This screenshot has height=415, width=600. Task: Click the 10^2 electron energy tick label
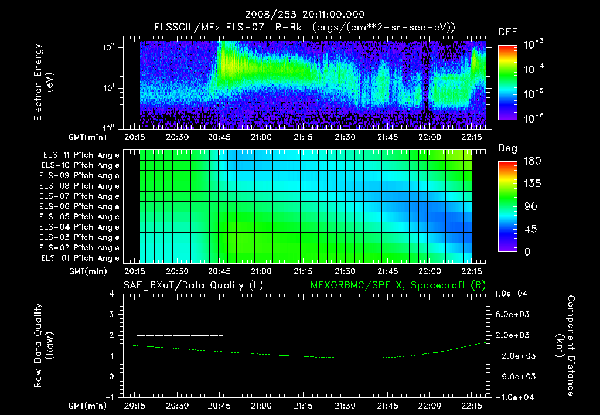(x=108, y=47)
